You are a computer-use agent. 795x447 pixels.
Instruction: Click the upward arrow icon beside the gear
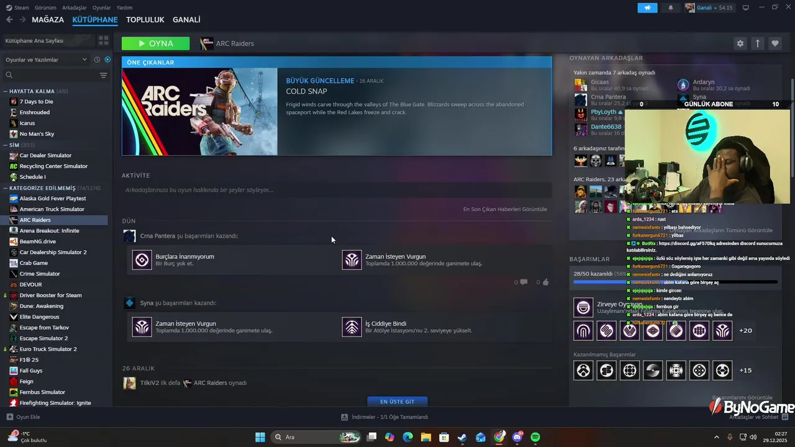(x=757, y=43)
